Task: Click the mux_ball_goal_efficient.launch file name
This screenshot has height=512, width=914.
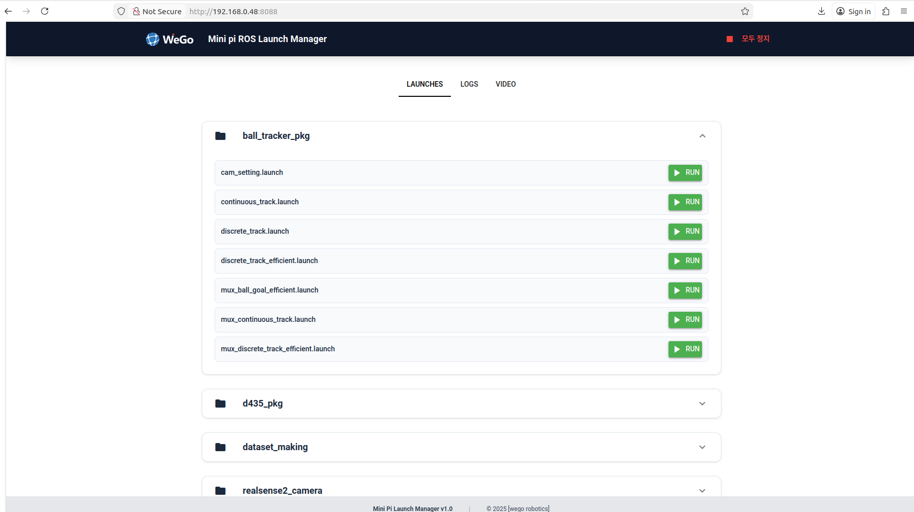Action: [270, 290]
